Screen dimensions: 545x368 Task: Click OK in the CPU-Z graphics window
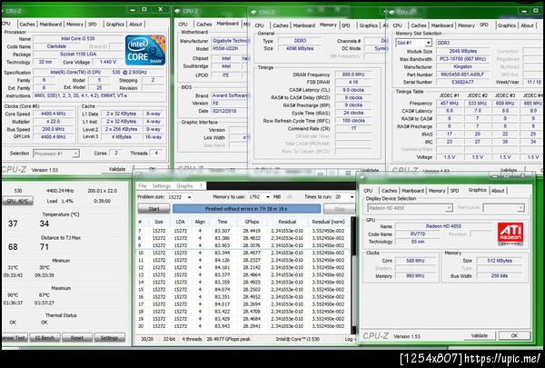click(514, 335)
